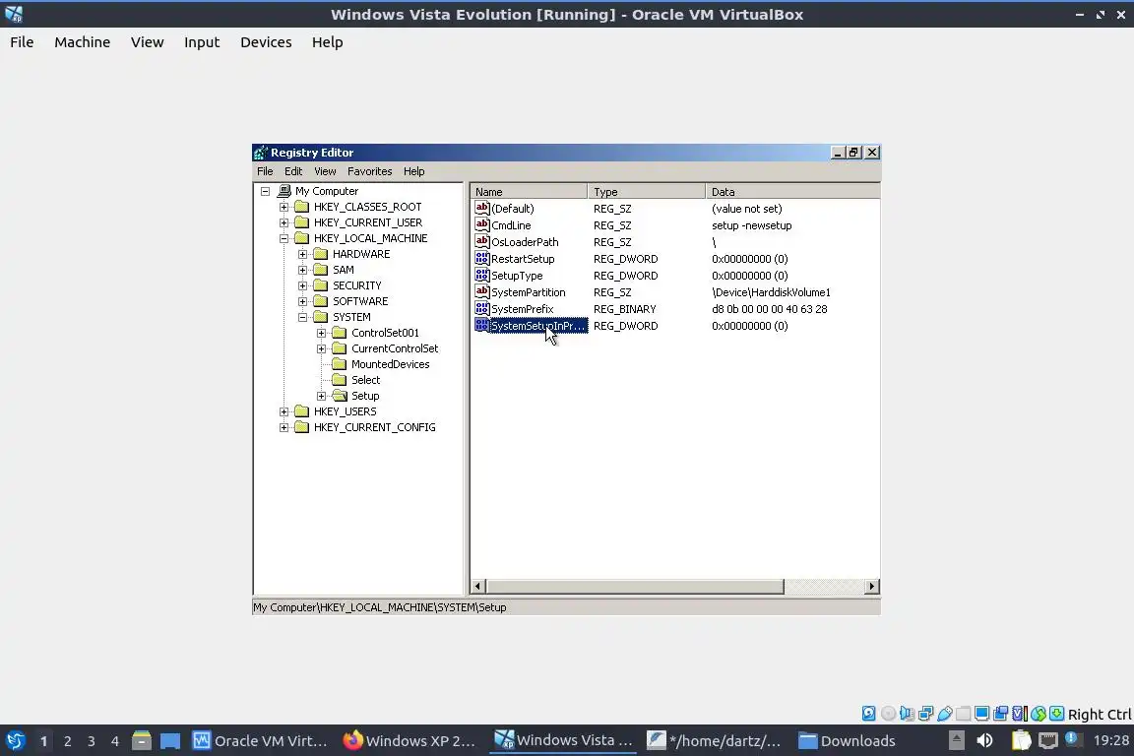Expand the HARDWARE key
This screenshot has width=1134, height=756.
pyautogui.click(x=303, y=254)
